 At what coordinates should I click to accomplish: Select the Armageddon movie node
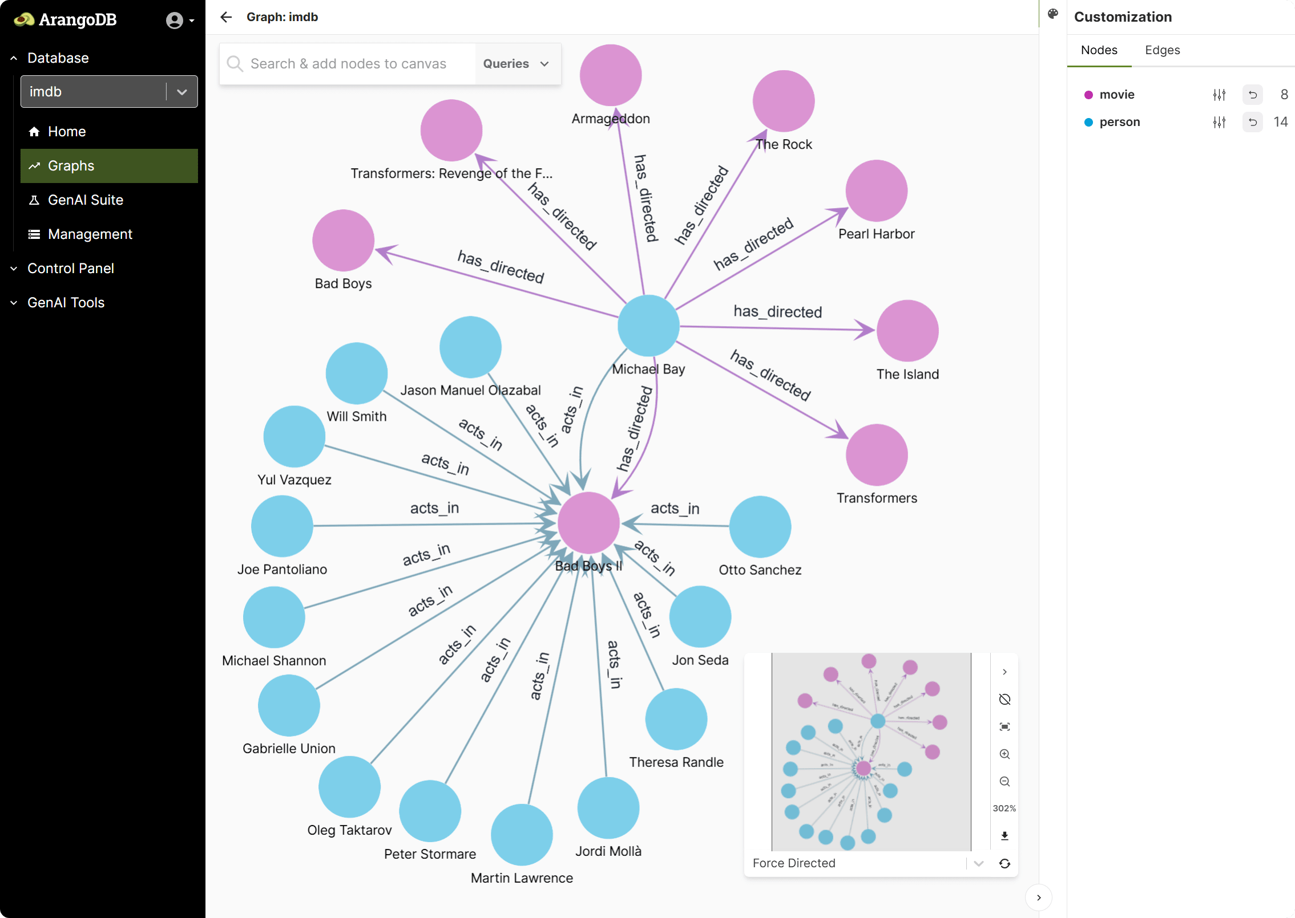click(611, 75)
